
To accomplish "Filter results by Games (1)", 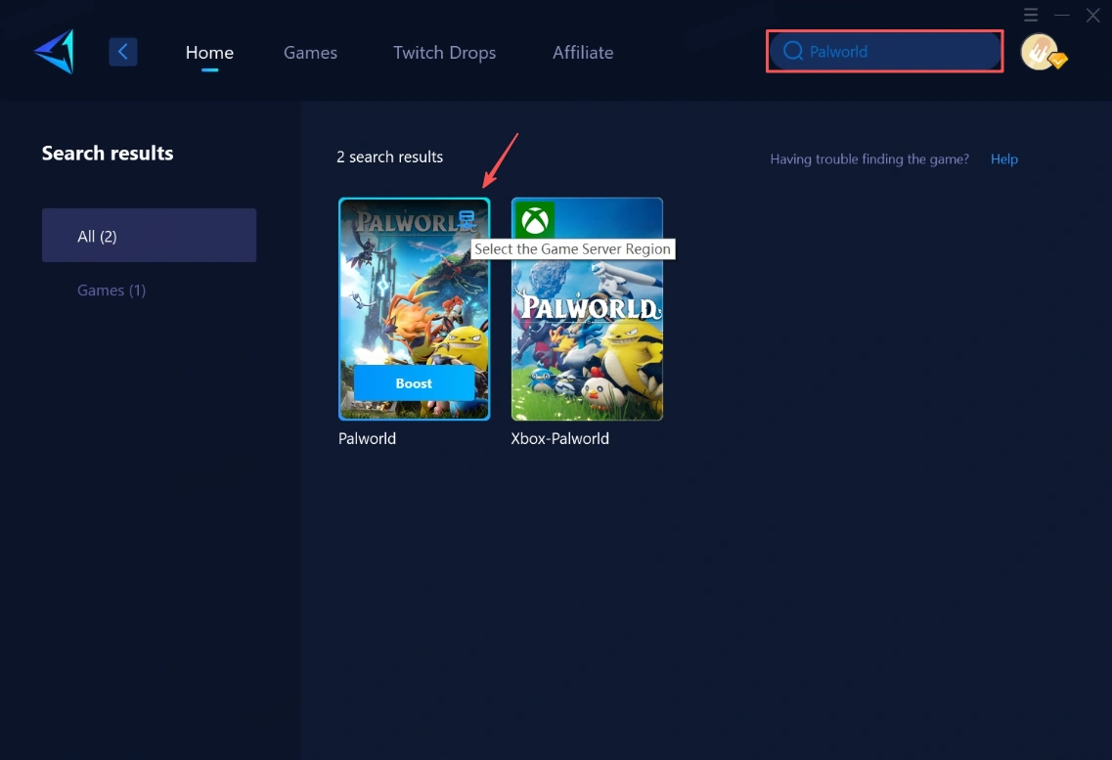I will pyautogui.click(x=111, y=290).
